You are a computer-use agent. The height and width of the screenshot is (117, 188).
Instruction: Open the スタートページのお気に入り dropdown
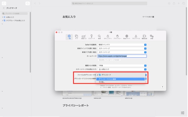[x=122, y=69]
